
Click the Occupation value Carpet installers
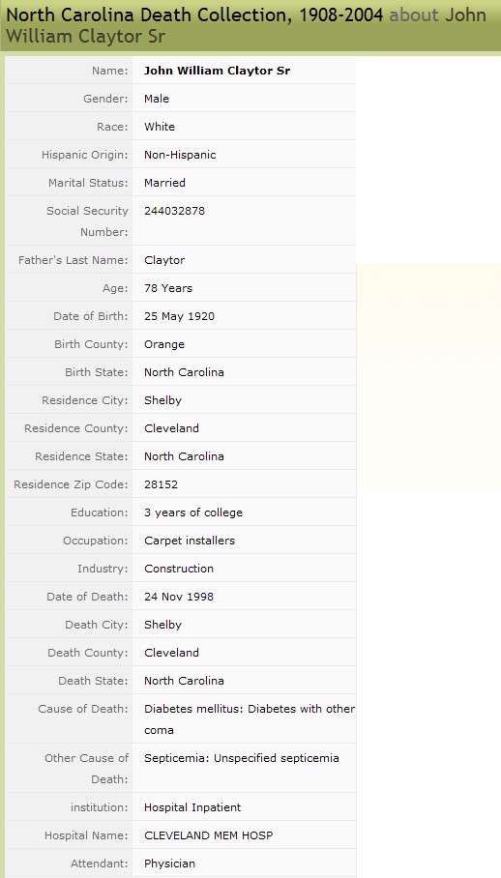(190, 541)
